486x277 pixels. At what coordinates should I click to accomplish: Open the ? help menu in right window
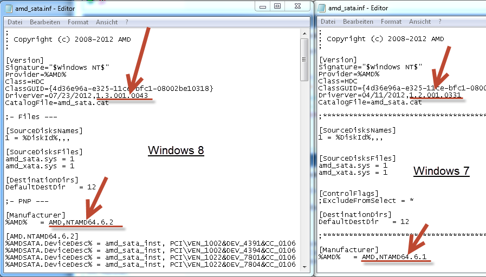(x=440, y=22)
